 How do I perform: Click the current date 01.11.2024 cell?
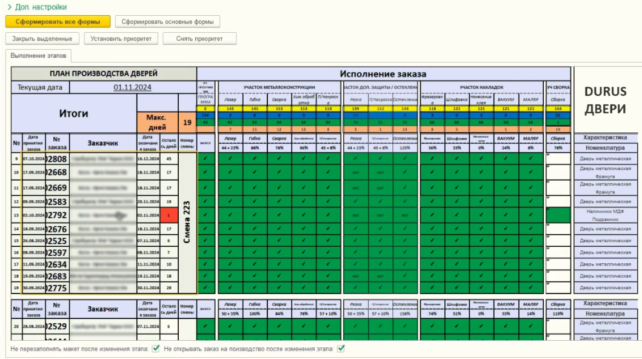(132, 87)
